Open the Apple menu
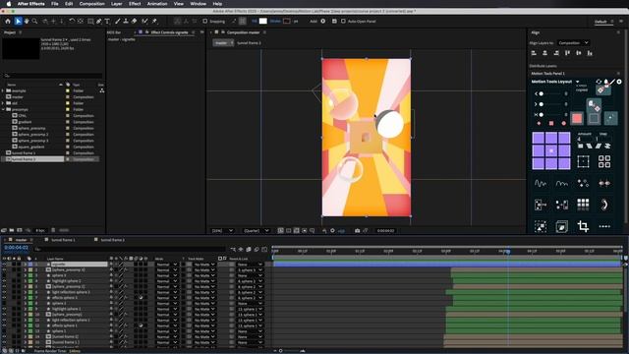This screenshot has height=354, width=629. [9, 4]
